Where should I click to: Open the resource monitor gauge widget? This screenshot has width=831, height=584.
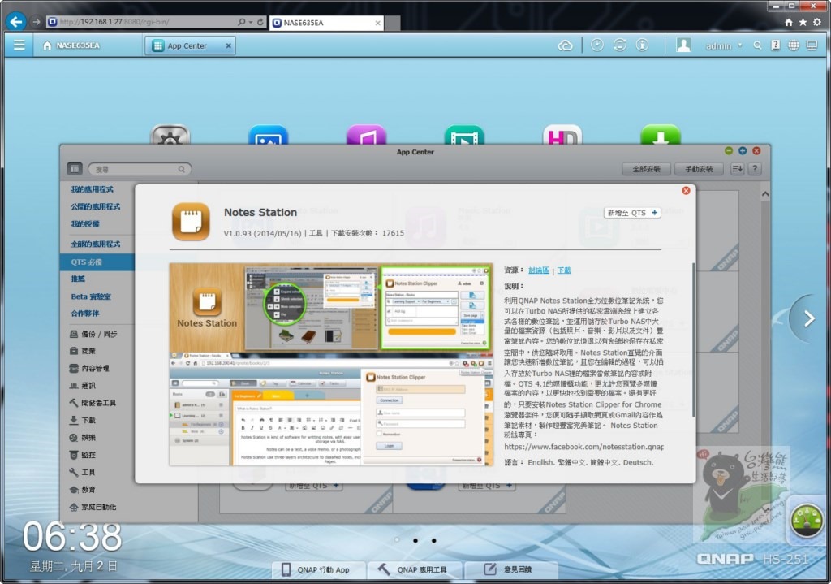point(807,521)
